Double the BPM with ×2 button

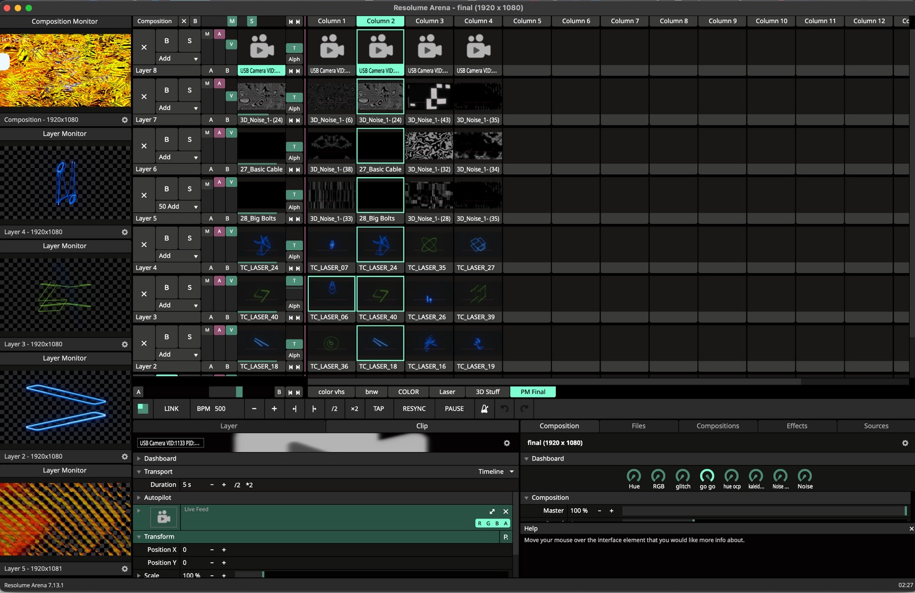click(355, 408)
